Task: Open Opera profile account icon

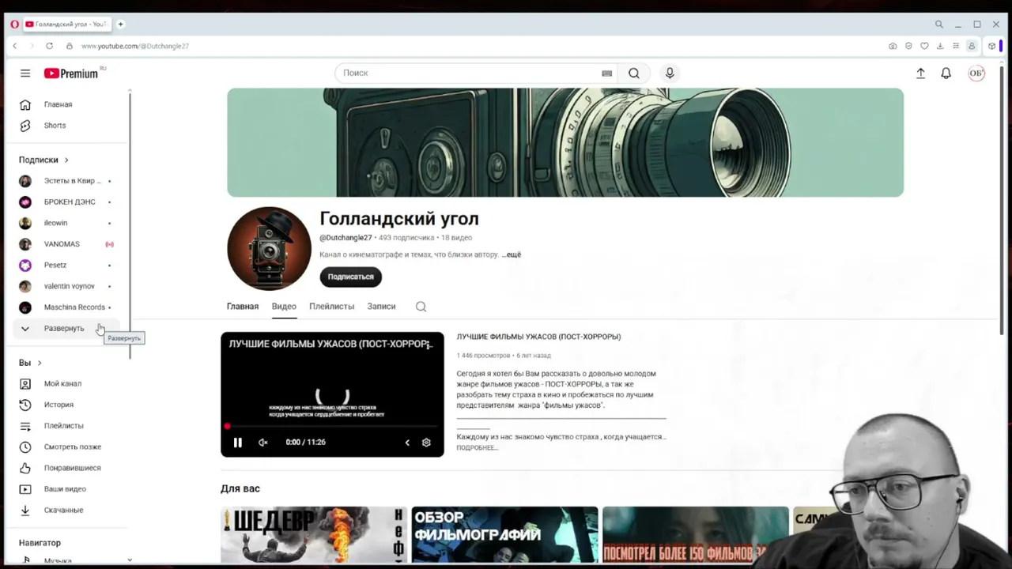Action: 972,46
